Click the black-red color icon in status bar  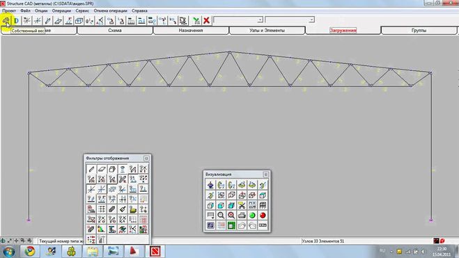click(x=436, y=241)
